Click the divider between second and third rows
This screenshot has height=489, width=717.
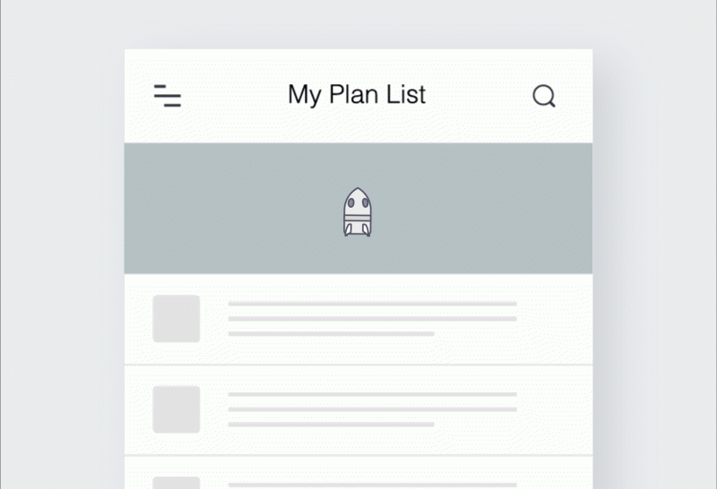click(x=358, y=455)
